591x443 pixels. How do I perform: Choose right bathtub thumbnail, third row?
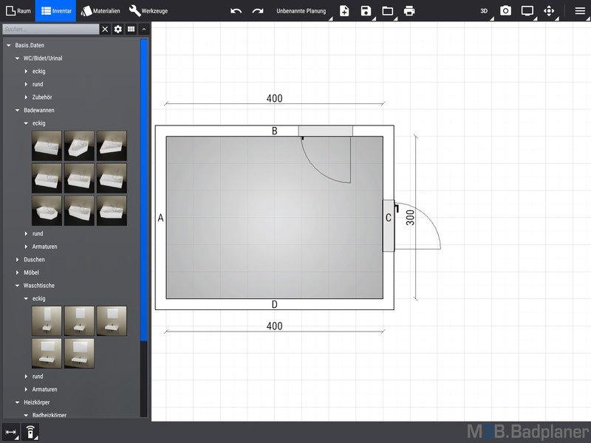click(112, 211)
